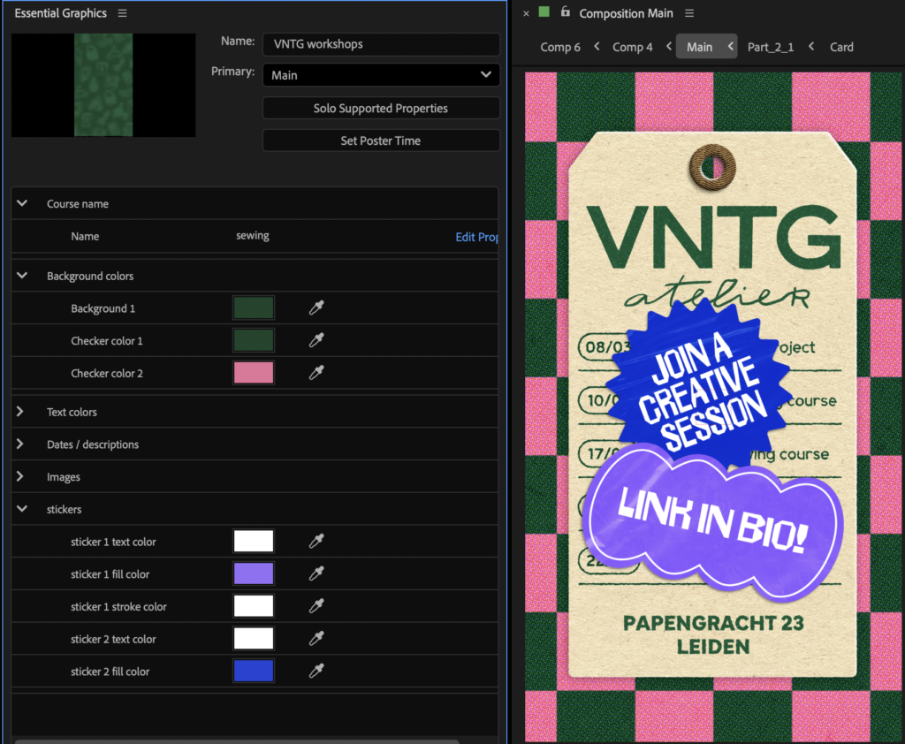Open the Composition Main panel menu
This screenshot has height=744, width=905.
[x=689, y=13]
